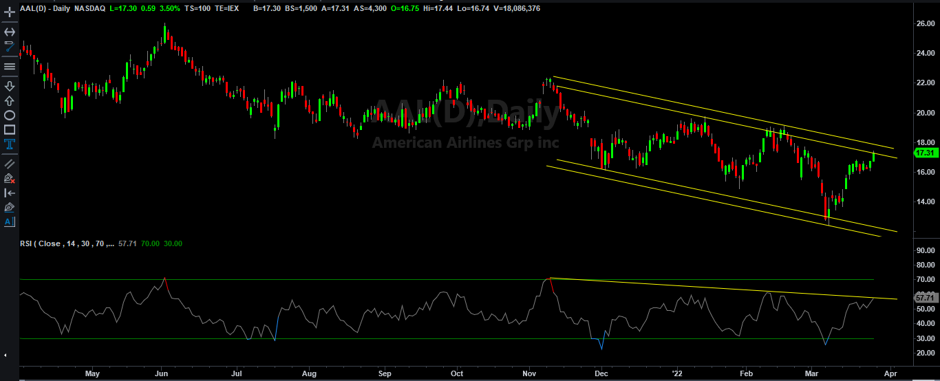The image size is (940, 381).
Task: Select the horizontal double-arrow measure tool
Action: (x=10, y=32)
